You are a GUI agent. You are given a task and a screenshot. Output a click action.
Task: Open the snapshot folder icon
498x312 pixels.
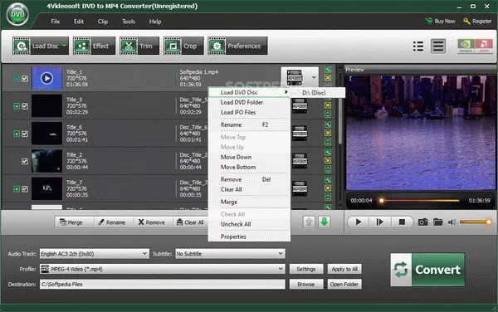(438, 222)
